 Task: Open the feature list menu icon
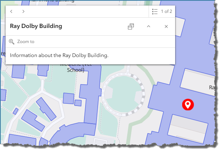[x=155, y=11]
